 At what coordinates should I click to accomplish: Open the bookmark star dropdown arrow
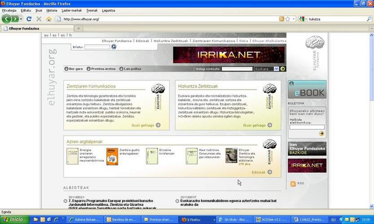click(x=293, y=19)
